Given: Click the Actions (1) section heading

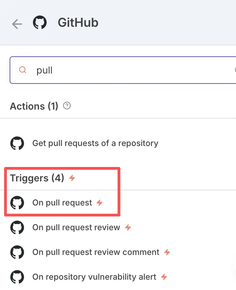Looking at the screenshot, I should [34, 106].
